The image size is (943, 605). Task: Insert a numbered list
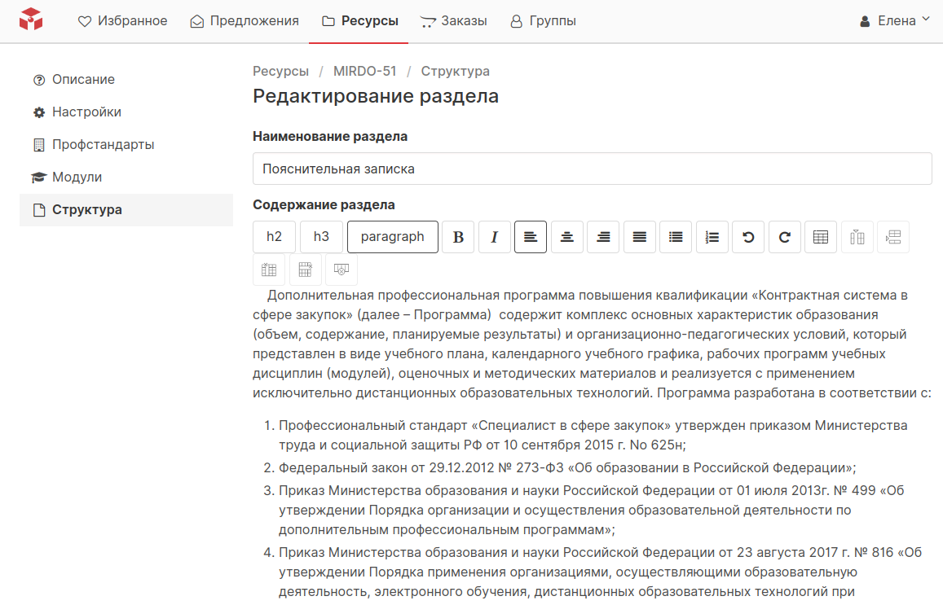pos(712,237)
